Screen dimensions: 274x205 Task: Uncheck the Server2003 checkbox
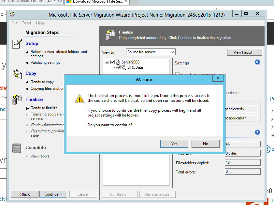(113, 62)
